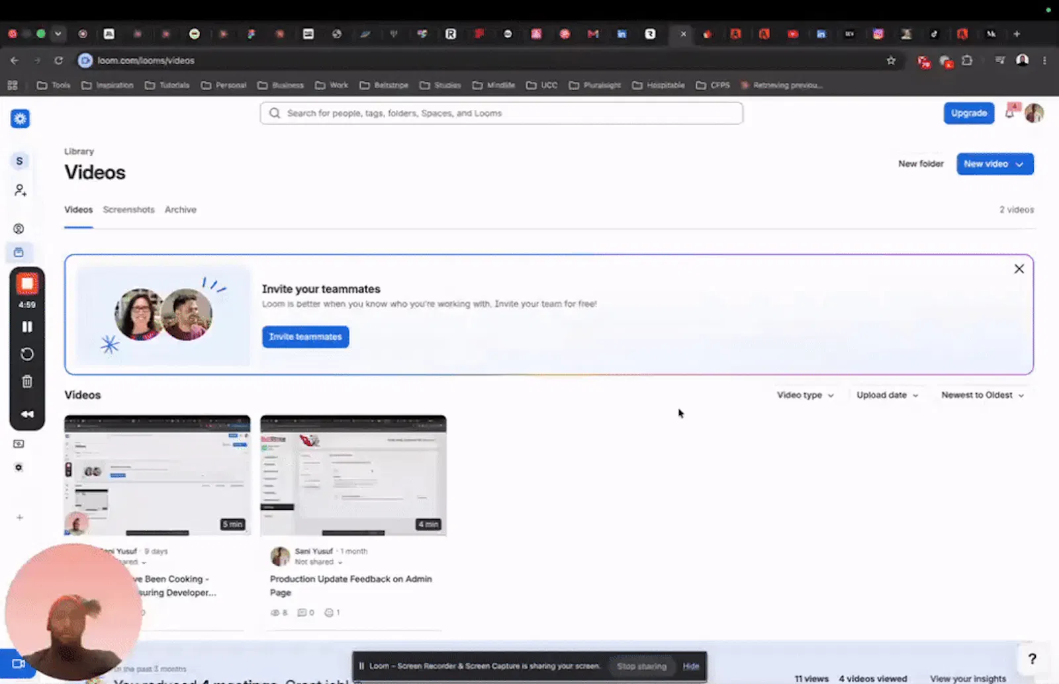Click the New folder button
The height and width of the screenshot is (684, 1059).
coord(921,164)
